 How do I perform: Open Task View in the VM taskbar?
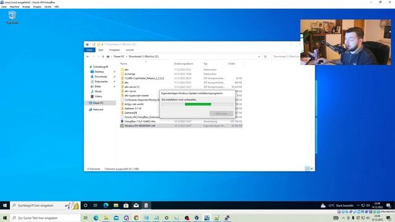click(96, 205)
